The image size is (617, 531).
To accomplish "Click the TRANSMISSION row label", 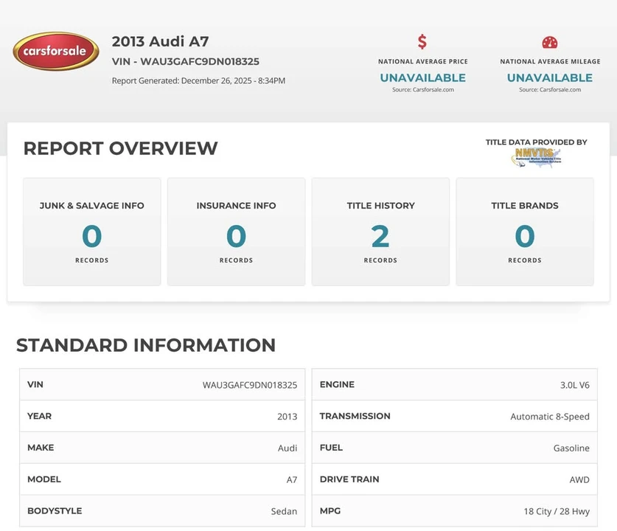I will pos(355,416).
